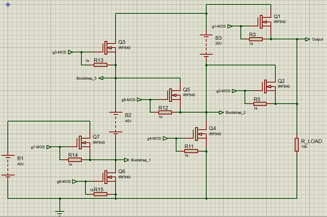Select the R3 resistor near Q1
This screenshot has width=327, height=217.
256,39
